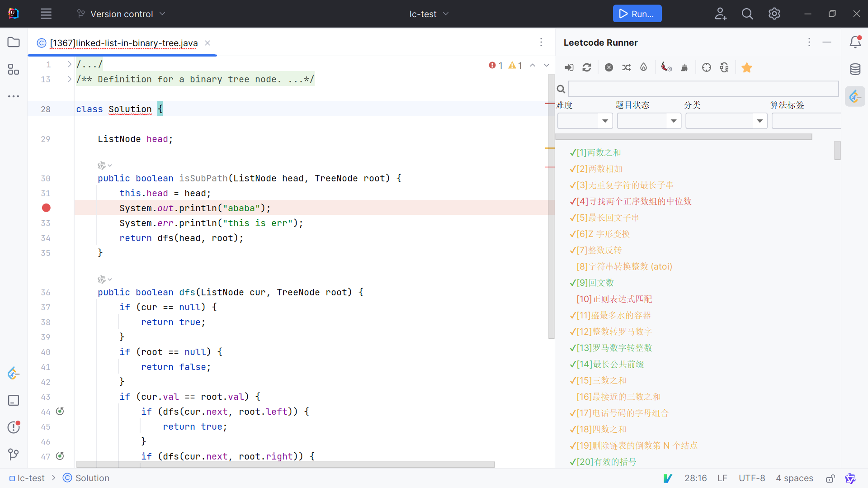
Task: Expand the folded Javadoc at line 13
Action: (x=69, y=79)
